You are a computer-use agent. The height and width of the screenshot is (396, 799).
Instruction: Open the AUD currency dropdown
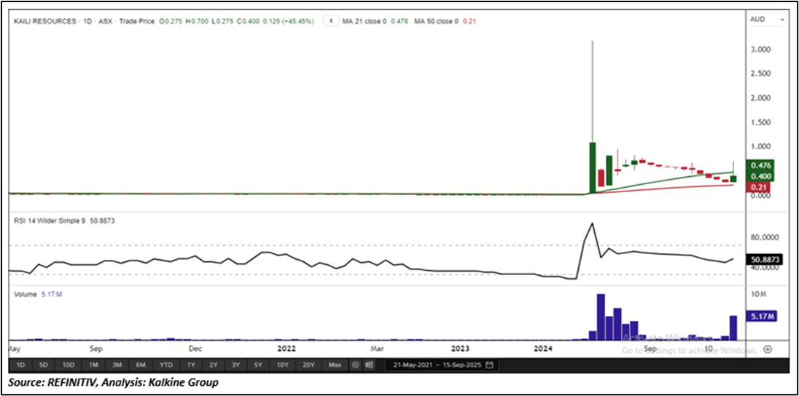pyautogui.click(x=767, y=20)
